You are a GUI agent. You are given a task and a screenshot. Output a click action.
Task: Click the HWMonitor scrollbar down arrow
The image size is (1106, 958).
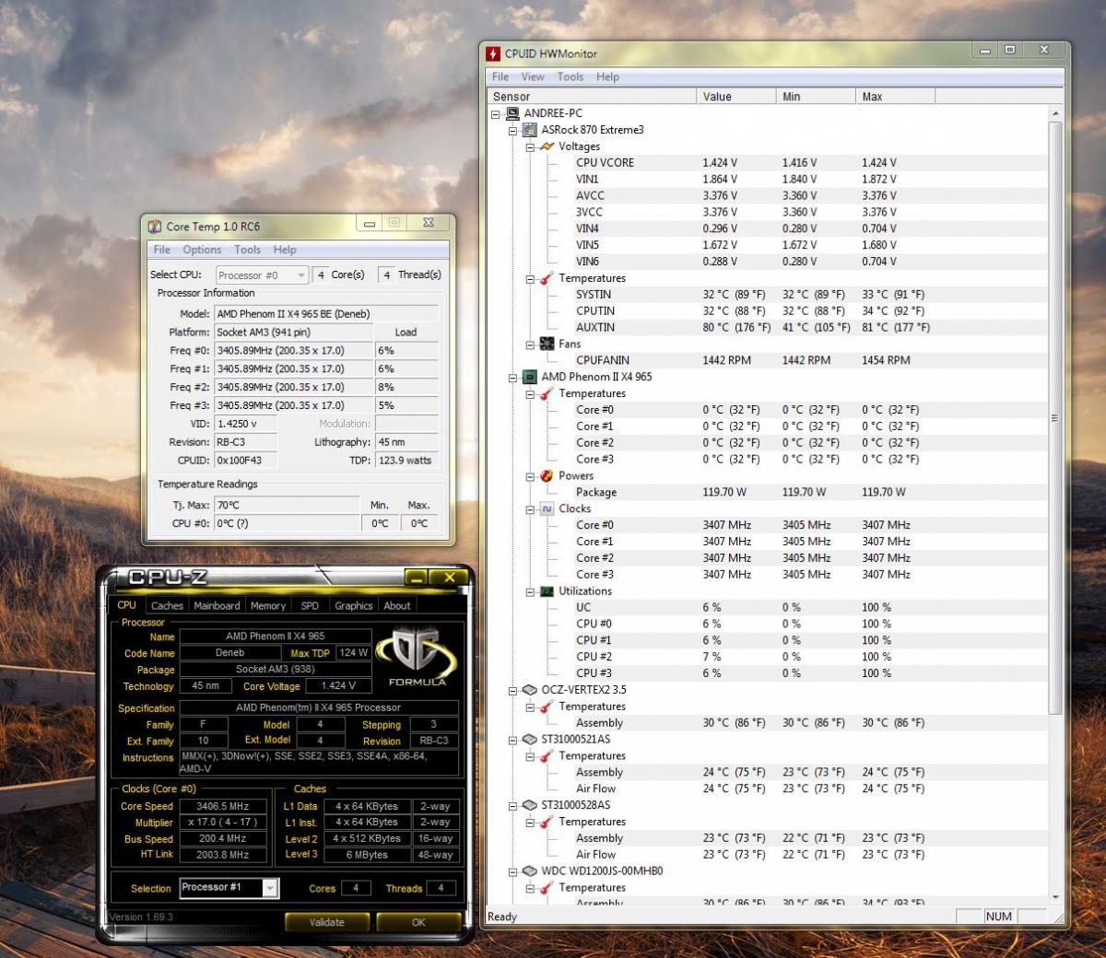1056,898
